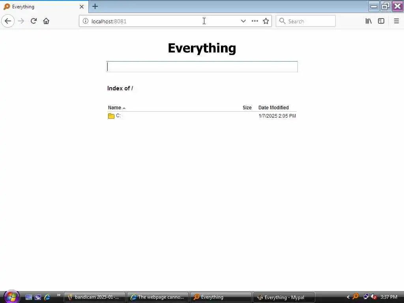The width and height of the screenshot is (404, 303).
Task: Click the Index of / heading
Action: coord(120,88)
